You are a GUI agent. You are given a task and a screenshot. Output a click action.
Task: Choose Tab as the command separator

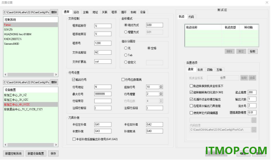tap(126, 55)
